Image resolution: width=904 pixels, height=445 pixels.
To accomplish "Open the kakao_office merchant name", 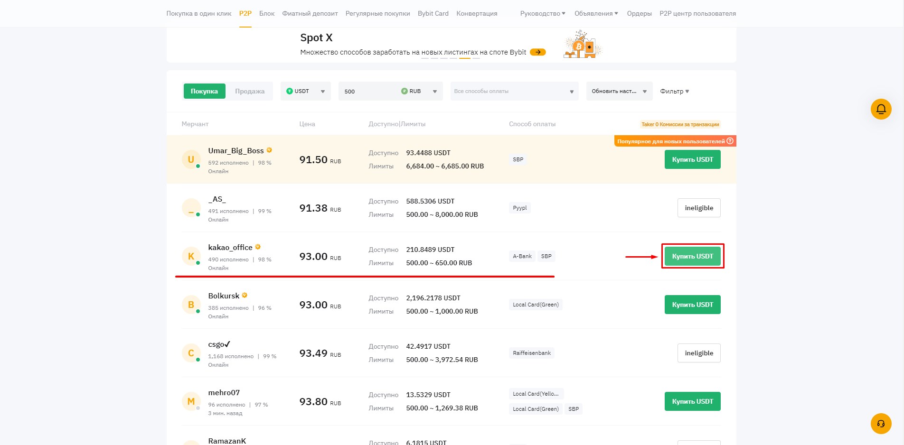I will coord(230,247).
